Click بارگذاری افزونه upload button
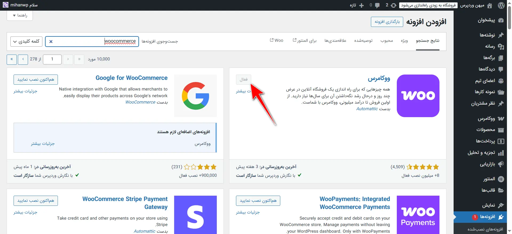 [x=387, y=22]
